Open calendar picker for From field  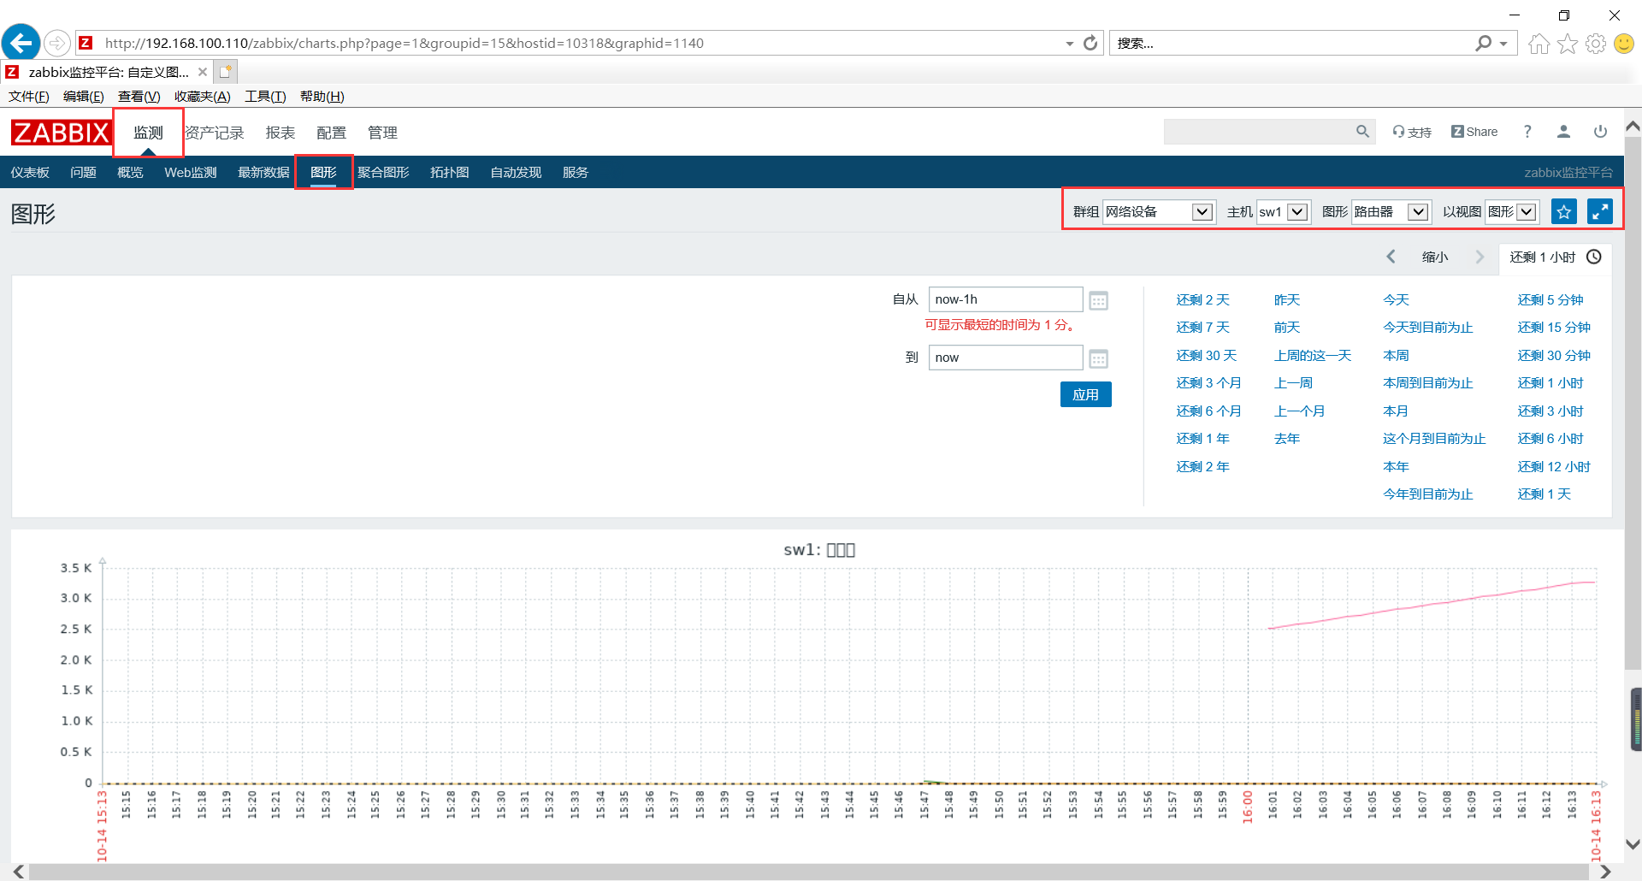(1099, 300)
